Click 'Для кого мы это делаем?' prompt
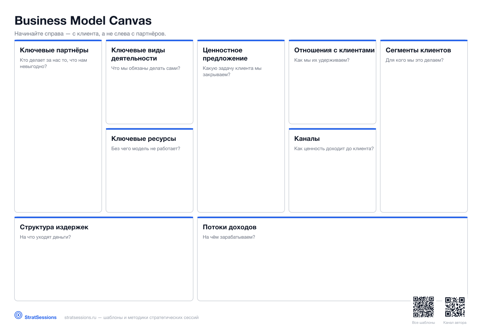This screenshot has height=331, width=482. [415, 60]
